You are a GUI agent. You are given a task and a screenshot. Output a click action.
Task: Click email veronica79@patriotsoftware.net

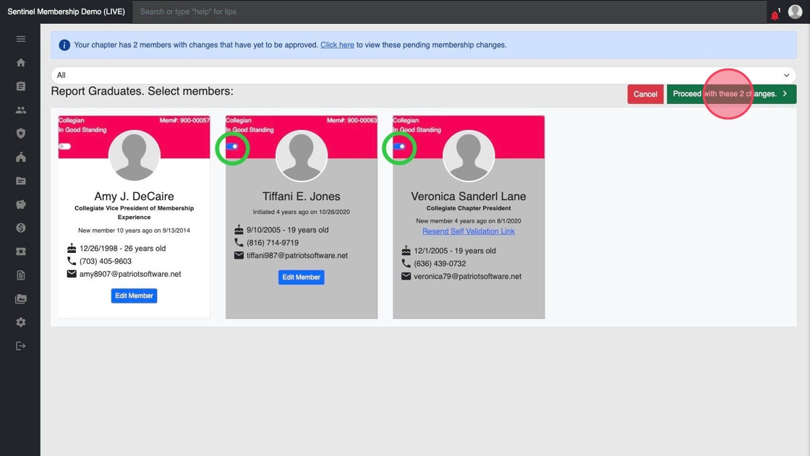pyautogui.click(x=467, y=276)
